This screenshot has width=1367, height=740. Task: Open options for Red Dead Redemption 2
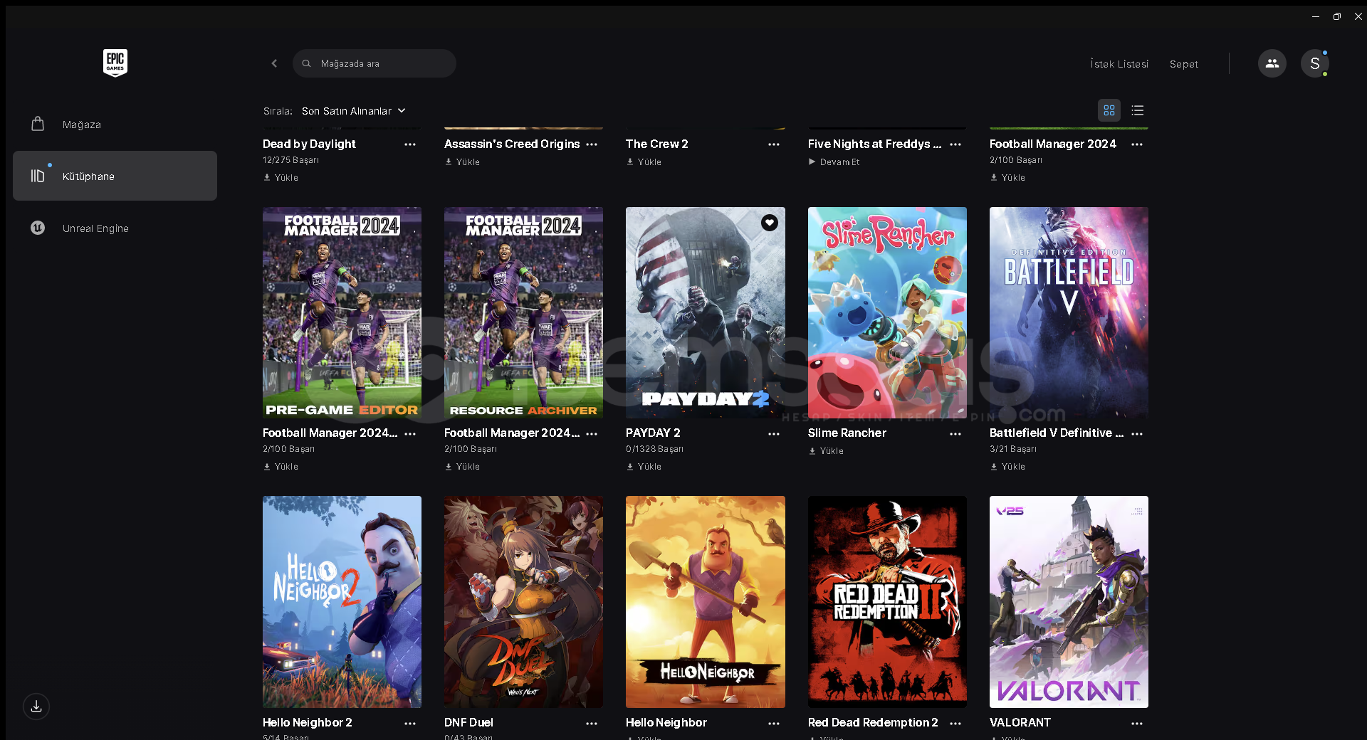[955, 723]
